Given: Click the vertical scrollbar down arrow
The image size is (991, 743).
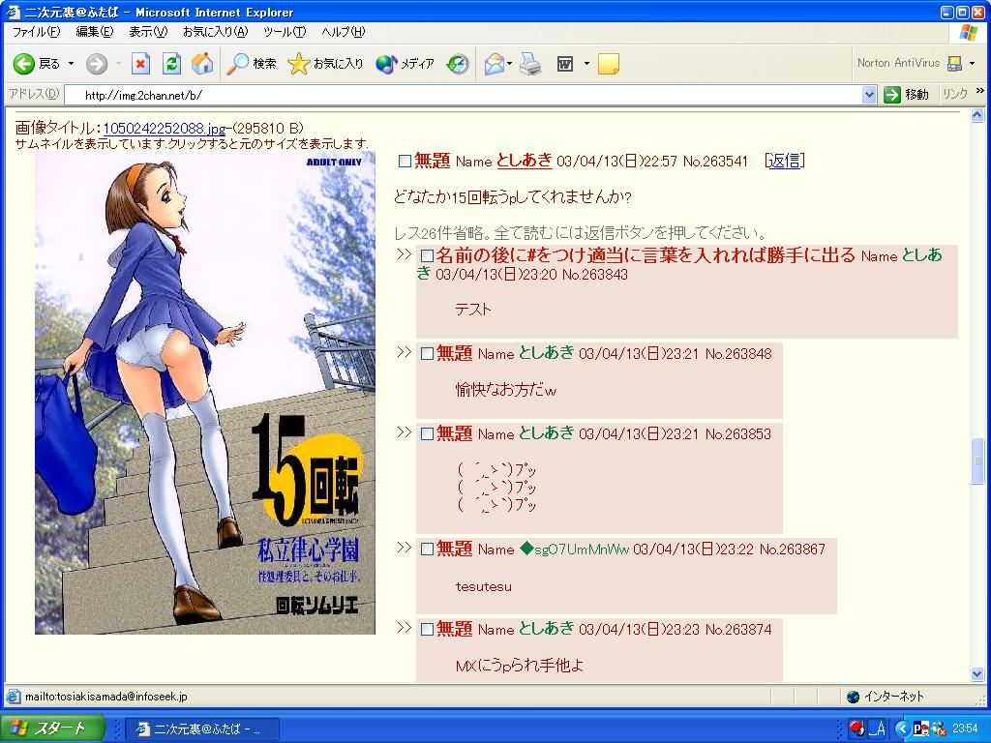Looking at the screenshot, I should (x=977, y=674).
